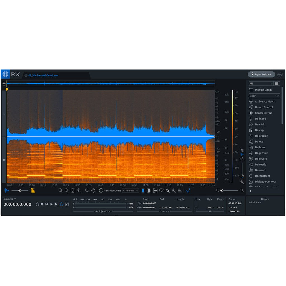The width and height of the screenshot is (286, 286).
Task: Select the Lasso selection tool
Action: point(161,190)
